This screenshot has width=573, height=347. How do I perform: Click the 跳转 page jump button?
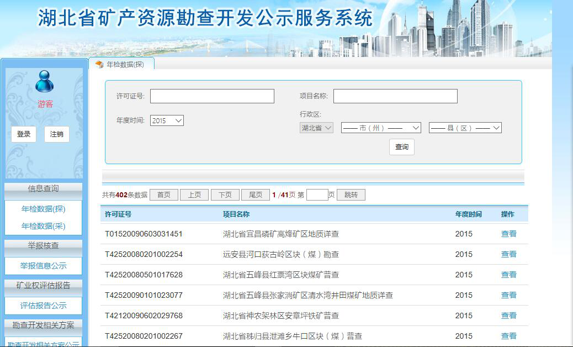[351, 195]
